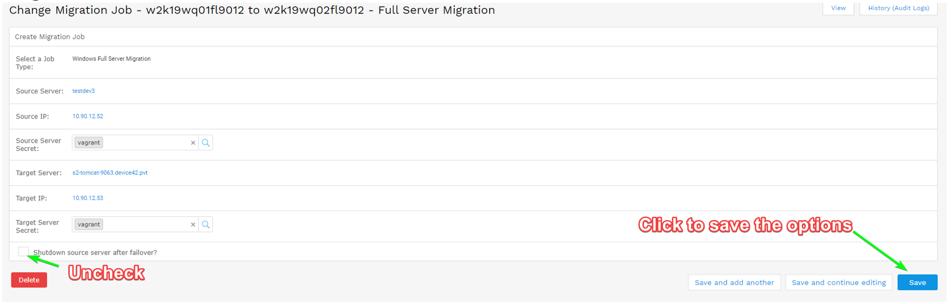Image resolution: width=951 pixels, height=304 pixels.
Task: Click the View tab button
Action: click(838, 8)
